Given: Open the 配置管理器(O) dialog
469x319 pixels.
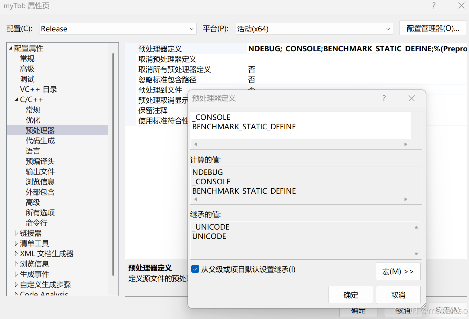Looking at the screenshot, I should click(433, 28).
